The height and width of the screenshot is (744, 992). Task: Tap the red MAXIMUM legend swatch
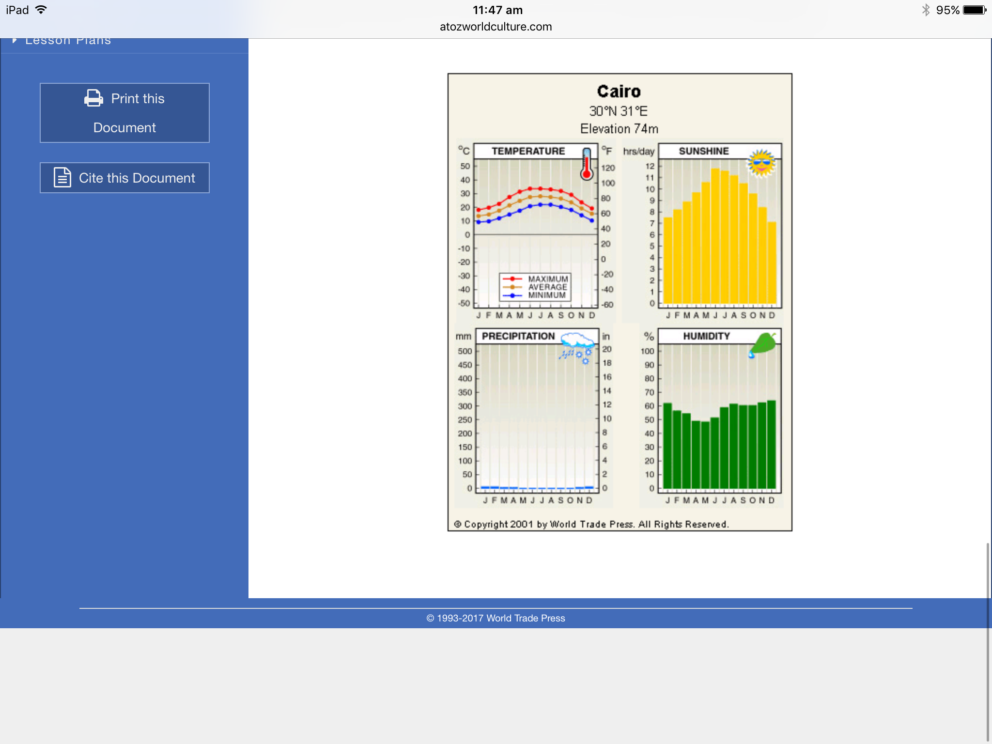pyautogui.click(x=512, y=279)
